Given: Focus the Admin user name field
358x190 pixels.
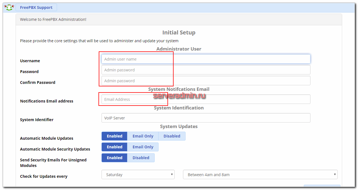Looking at the screenshot, I should coord(206,59).
